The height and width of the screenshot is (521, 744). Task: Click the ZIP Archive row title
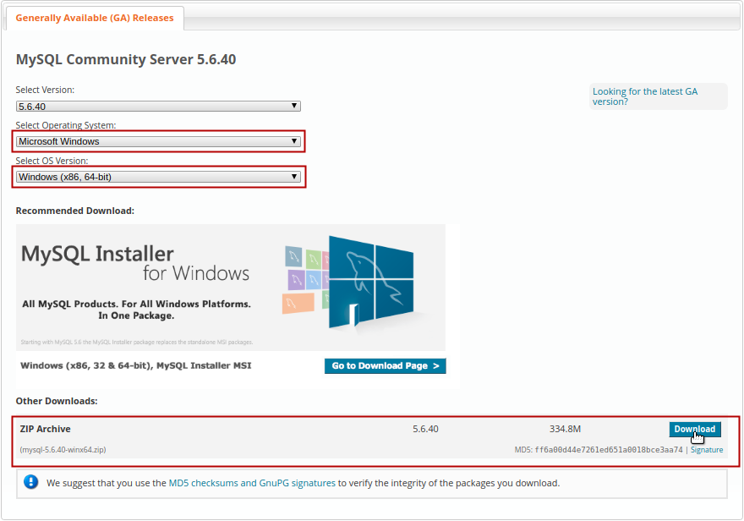[46, 430]
